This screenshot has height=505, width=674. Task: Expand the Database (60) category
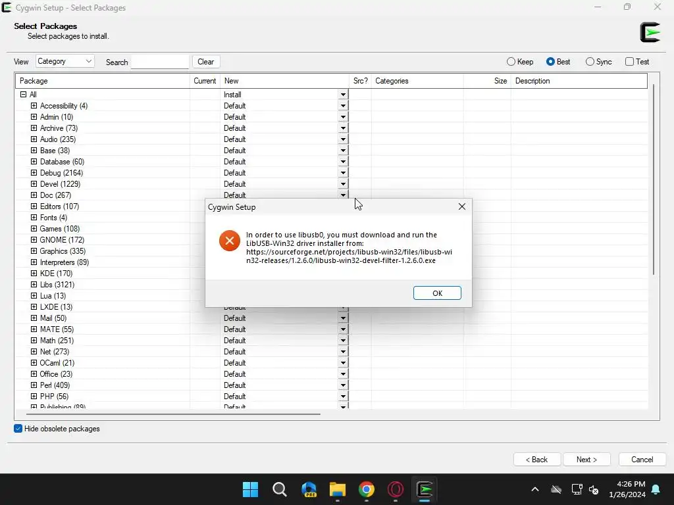click(x=34, y=162)
